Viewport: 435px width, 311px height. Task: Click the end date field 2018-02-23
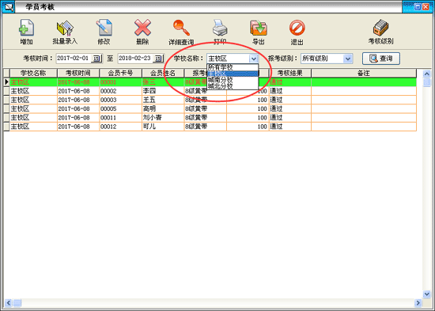(135, 59)
